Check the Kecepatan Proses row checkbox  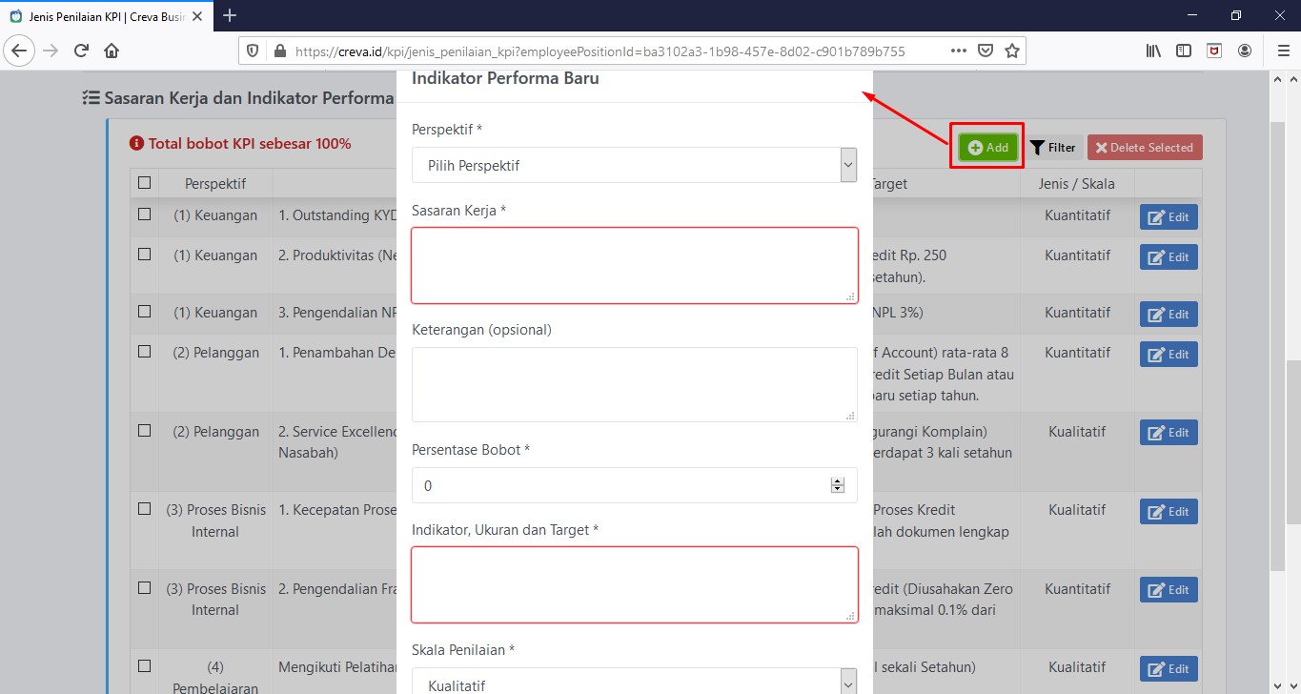[144, 508]
